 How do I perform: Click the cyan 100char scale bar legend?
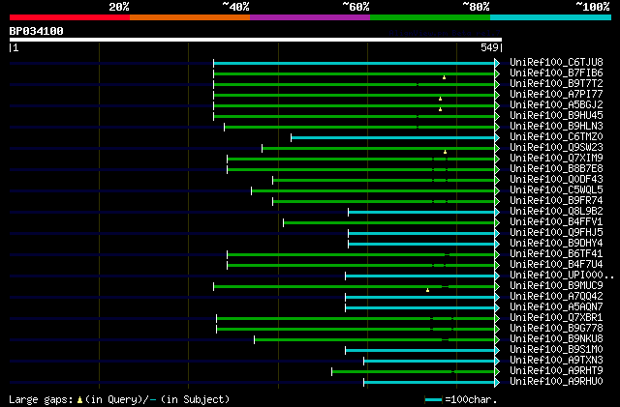click(434, 400)
